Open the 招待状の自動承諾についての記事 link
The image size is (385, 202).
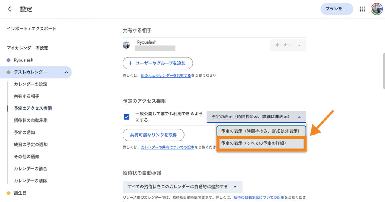259,197
